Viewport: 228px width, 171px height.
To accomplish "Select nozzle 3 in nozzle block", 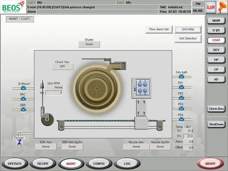I will pyautogui.click(x=145, y=84).
